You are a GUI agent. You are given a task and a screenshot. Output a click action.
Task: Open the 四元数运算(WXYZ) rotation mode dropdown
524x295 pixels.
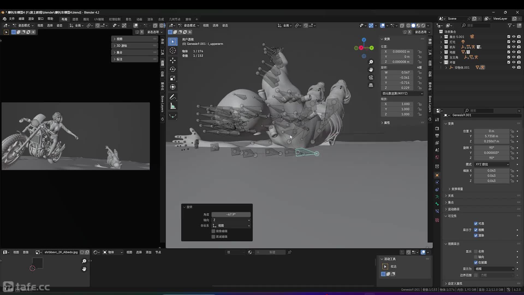[x=402, y=93]
